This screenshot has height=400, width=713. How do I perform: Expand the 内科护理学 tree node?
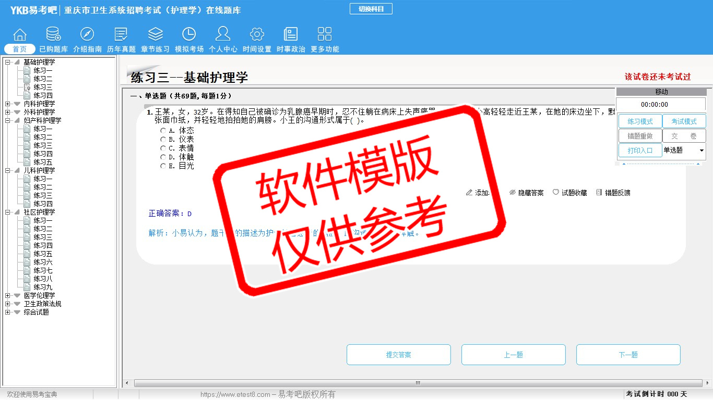coord(7,104)
